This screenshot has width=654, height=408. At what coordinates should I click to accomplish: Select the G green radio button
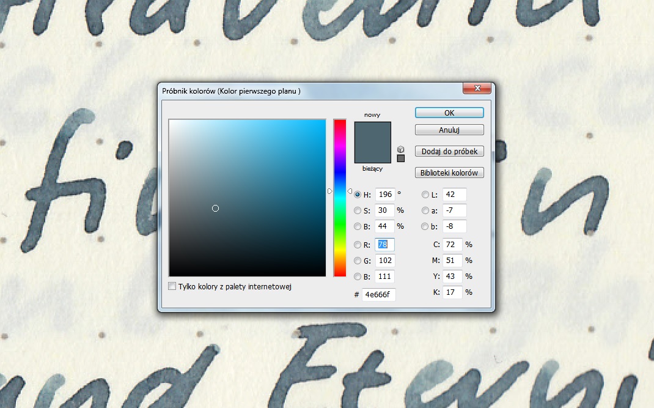click(x=358, y=261)
